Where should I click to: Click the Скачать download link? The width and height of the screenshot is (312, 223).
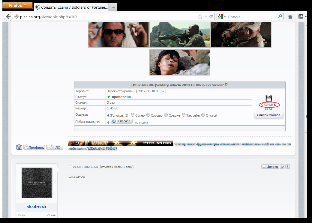click(268, 105)
